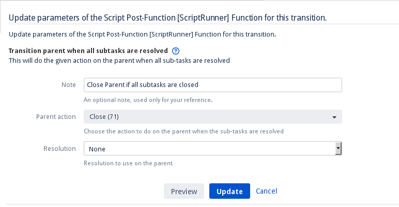Click the help question mark icon
Viewport: 399px width, 207px height.
click(x=175, y=51)
